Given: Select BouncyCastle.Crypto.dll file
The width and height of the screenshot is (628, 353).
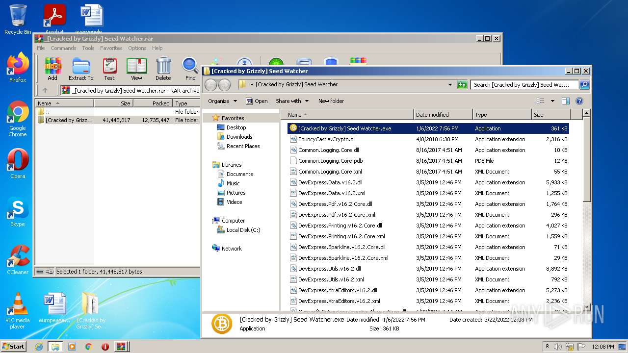Looking at the screenshot, I should point(327,139).
